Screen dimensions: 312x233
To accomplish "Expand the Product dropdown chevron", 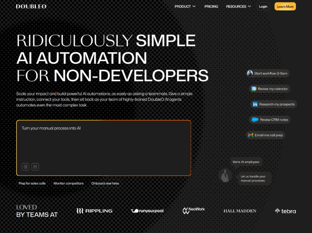I will (194, 6).
